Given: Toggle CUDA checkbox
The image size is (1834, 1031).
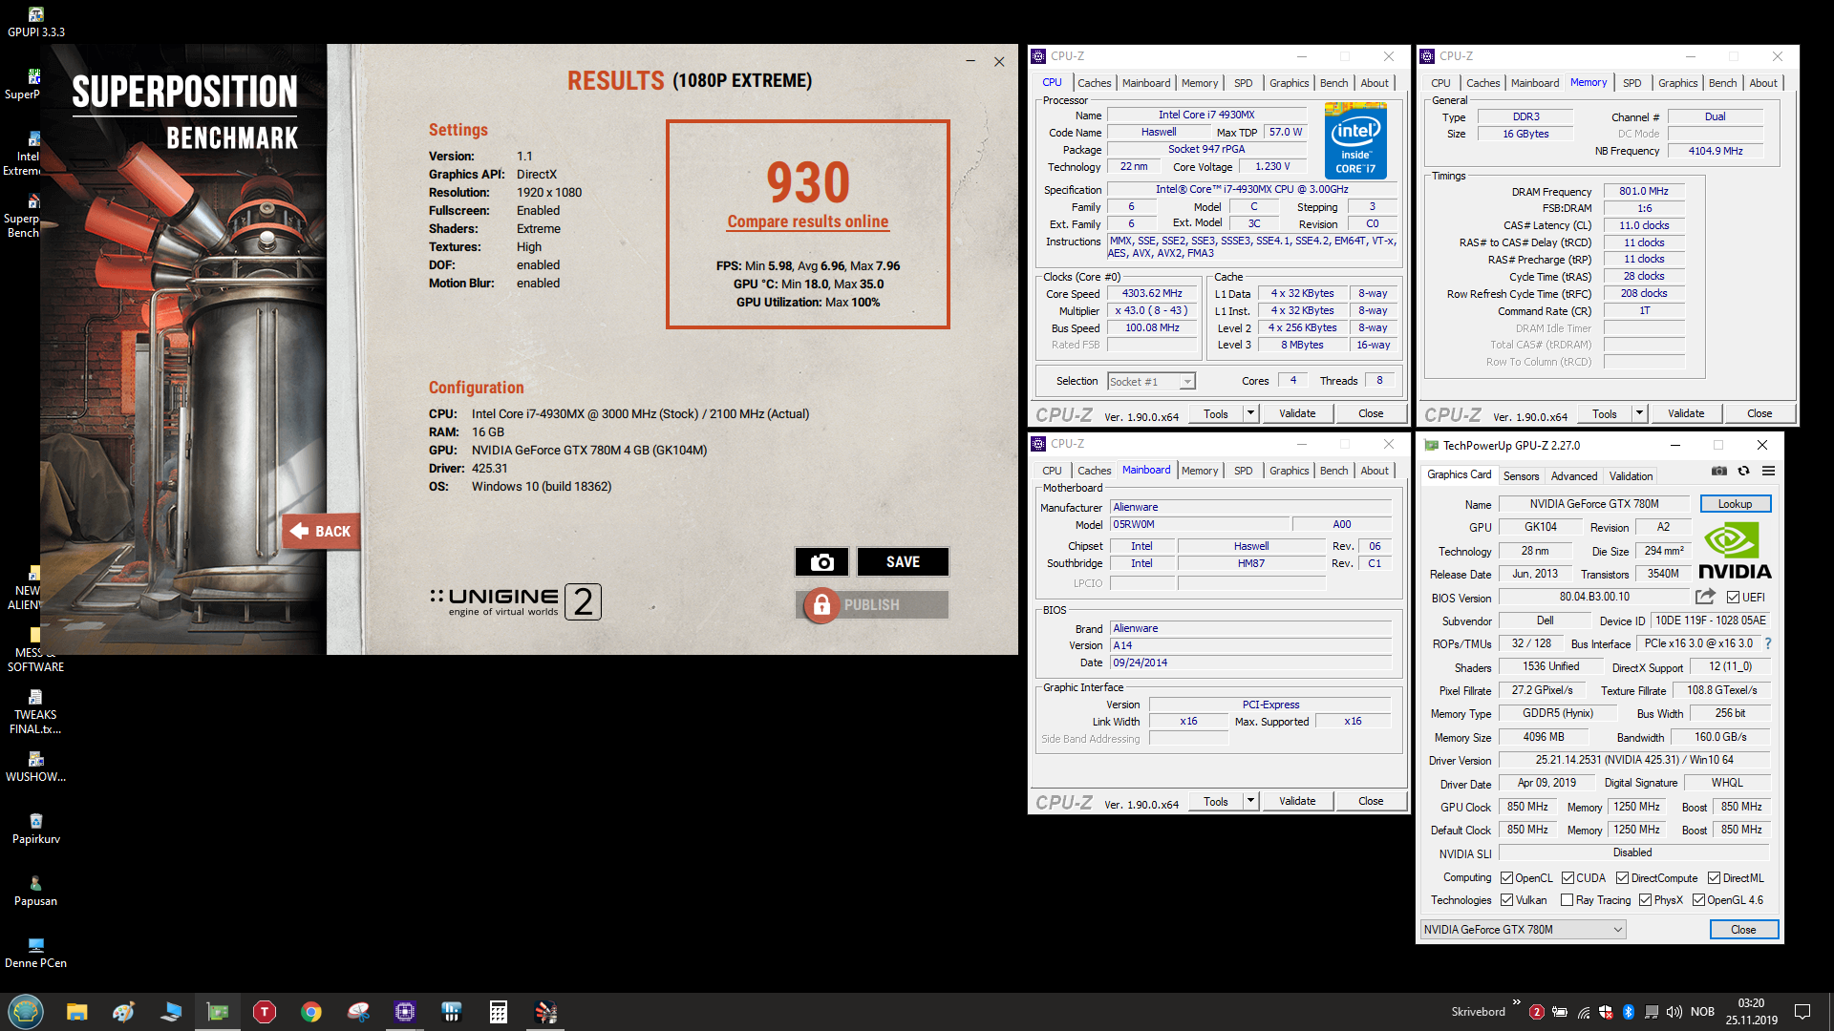Looking at the screenshot, I should pyautogui.click(x=1567, y=878).
